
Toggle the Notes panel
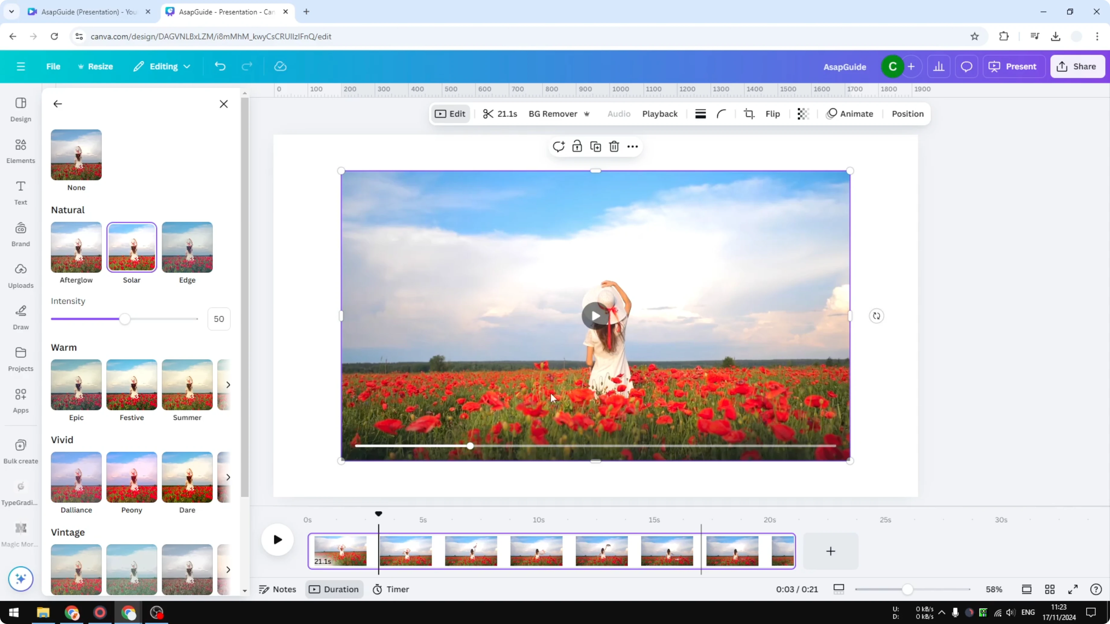point(277,589)
